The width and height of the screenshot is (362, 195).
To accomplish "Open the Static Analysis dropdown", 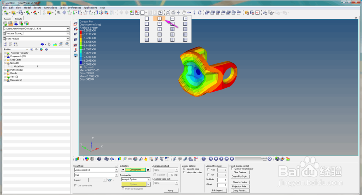I will click(68, 39).
